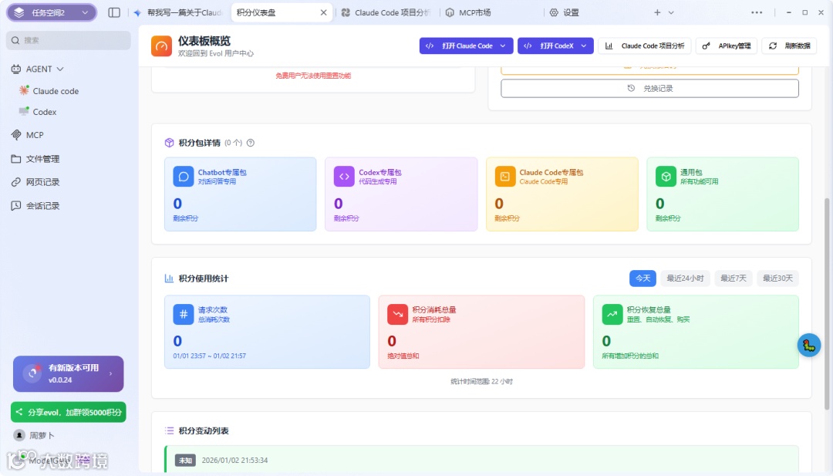Viewport: 833px width, 476px height.
Task: Click the plus new tab icon
Action: [657, 12]
